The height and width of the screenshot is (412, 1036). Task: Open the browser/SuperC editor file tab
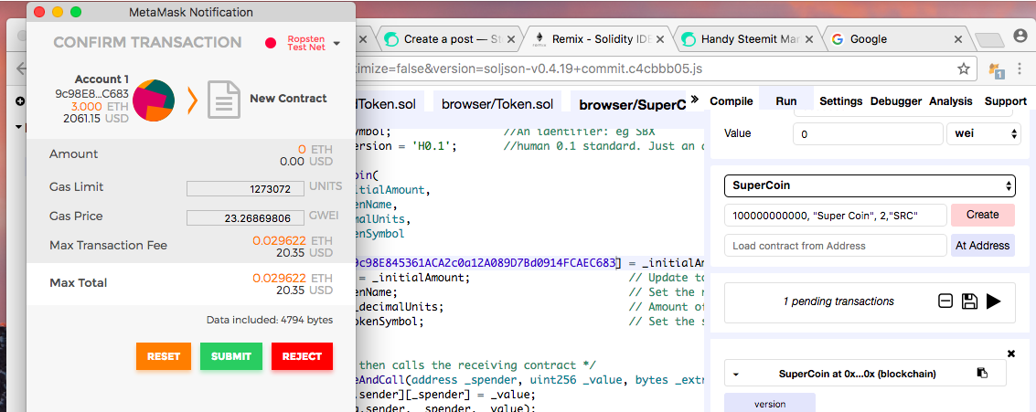tap(633, 104)
